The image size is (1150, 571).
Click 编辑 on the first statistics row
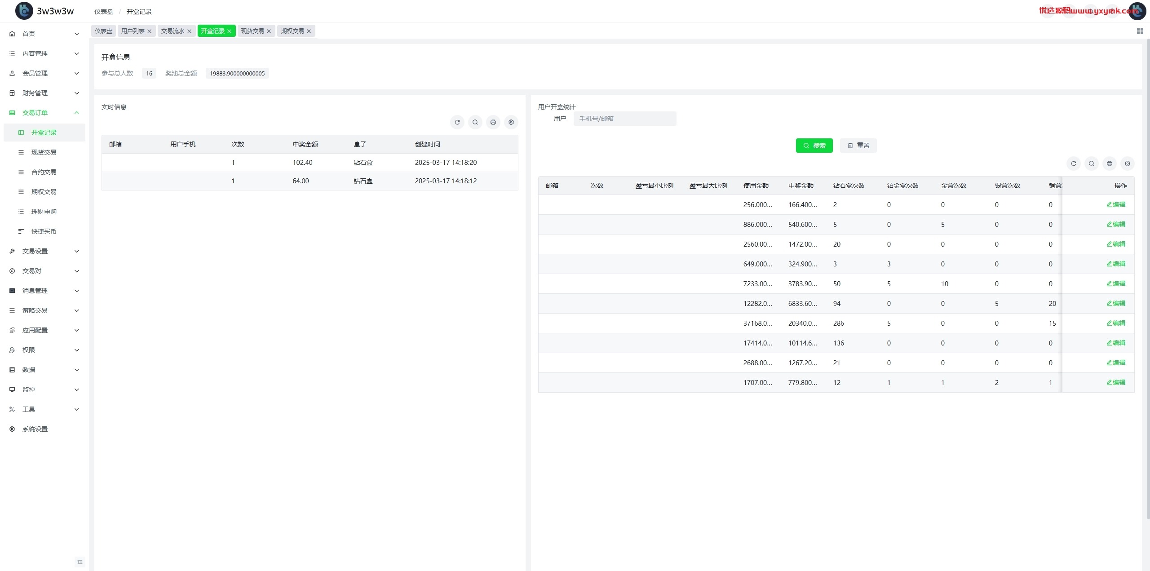[1116, 204]
